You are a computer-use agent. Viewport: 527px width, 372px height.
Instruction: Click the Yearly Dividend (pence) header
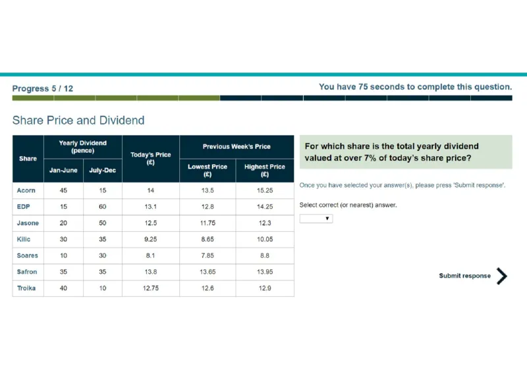pyautogui.click(x=82, y=146)
